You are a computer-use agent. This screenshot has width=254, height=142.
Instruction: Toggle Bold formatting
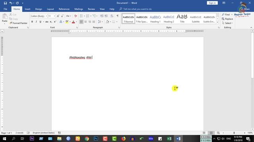coord(32,22)
